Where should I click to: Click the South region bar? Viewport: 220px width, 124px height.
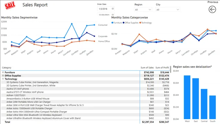pyautogui.click(x=212, y=107)
